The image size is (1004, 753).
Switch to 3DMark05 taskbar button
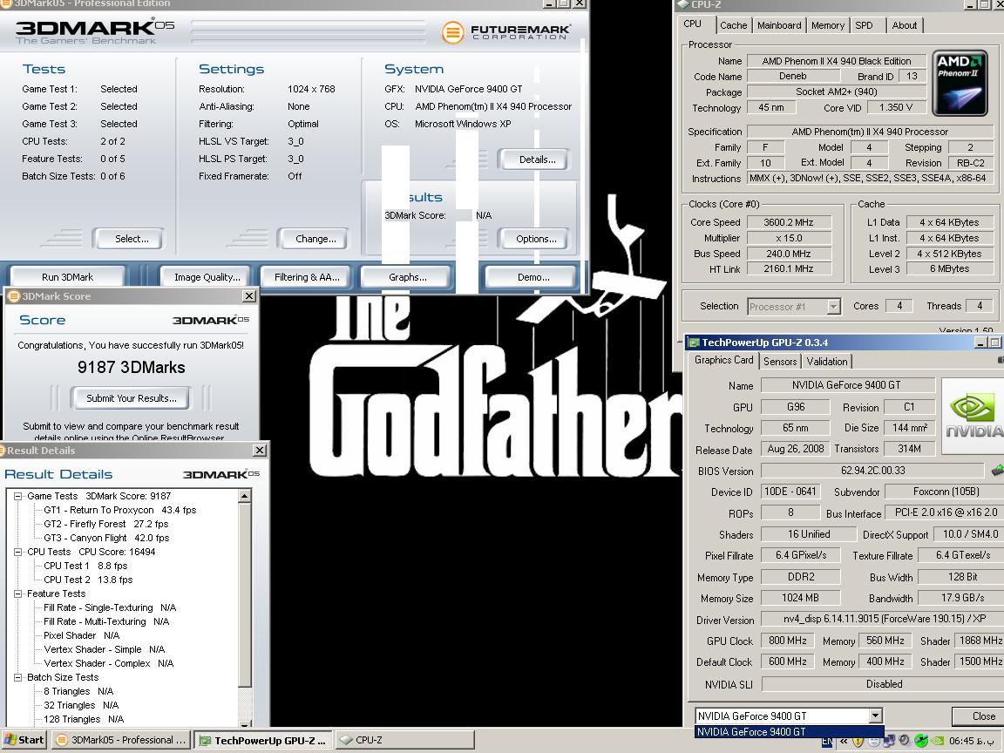click(x=122, y=740)
